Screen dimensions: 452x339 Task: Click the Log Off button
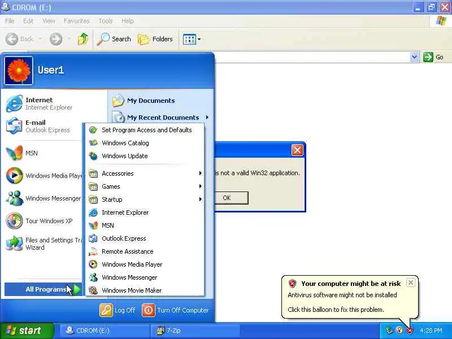tap(118, 310)
